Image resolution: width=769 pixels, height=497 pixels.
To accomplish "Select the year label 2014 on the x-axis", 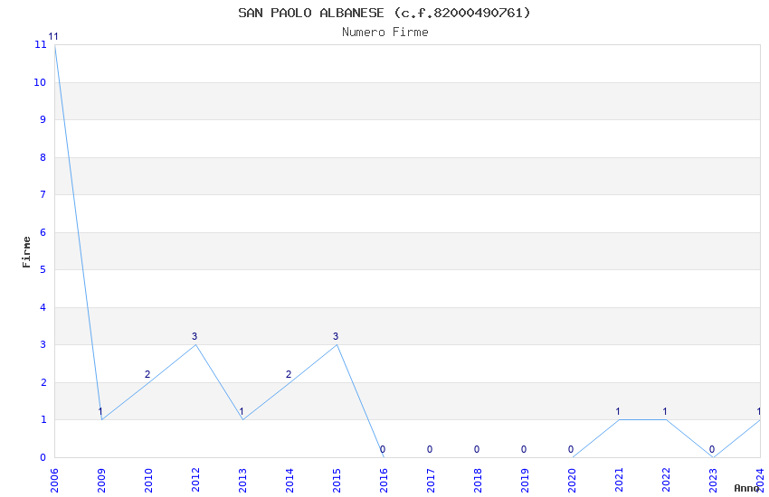I will coord(290,481).
